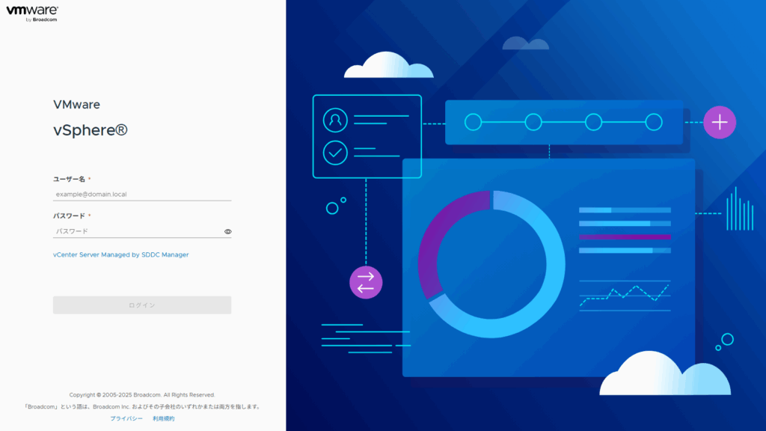Click the user avatar icon in the illustration
Image resolution: width=766 pixels, height=431 pixels.
pos(335,120)
